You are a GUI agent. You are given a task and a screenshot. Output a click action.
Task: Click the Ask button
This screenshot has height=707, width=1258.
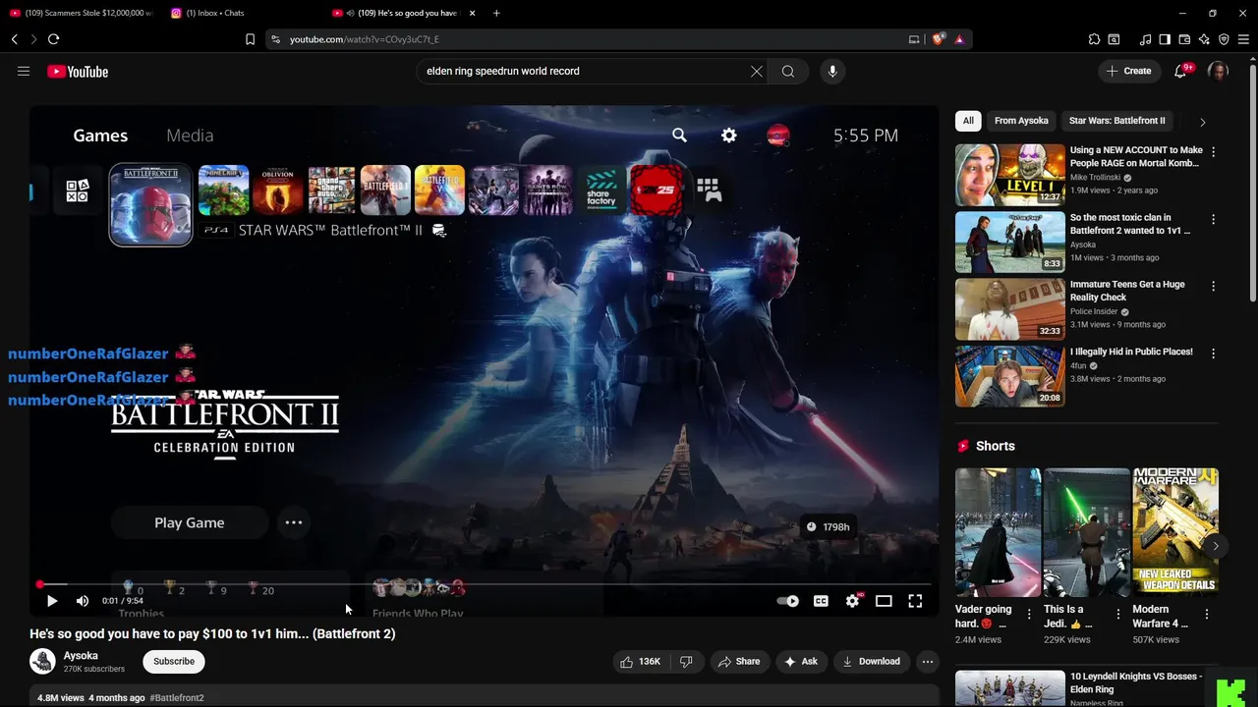[800, 662]
